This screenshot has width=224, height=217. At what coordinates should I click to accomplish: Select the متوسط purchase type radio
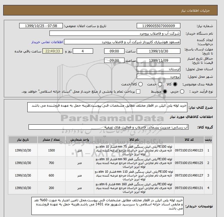coord(165,91)
